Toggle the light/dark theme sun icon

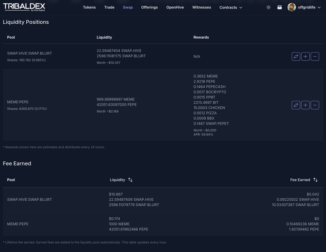coord(268,7)
